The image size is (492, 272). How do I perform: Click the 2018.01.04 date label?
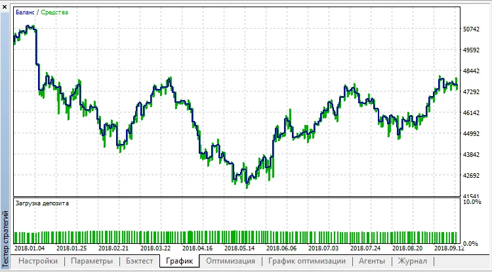point(30,248)
